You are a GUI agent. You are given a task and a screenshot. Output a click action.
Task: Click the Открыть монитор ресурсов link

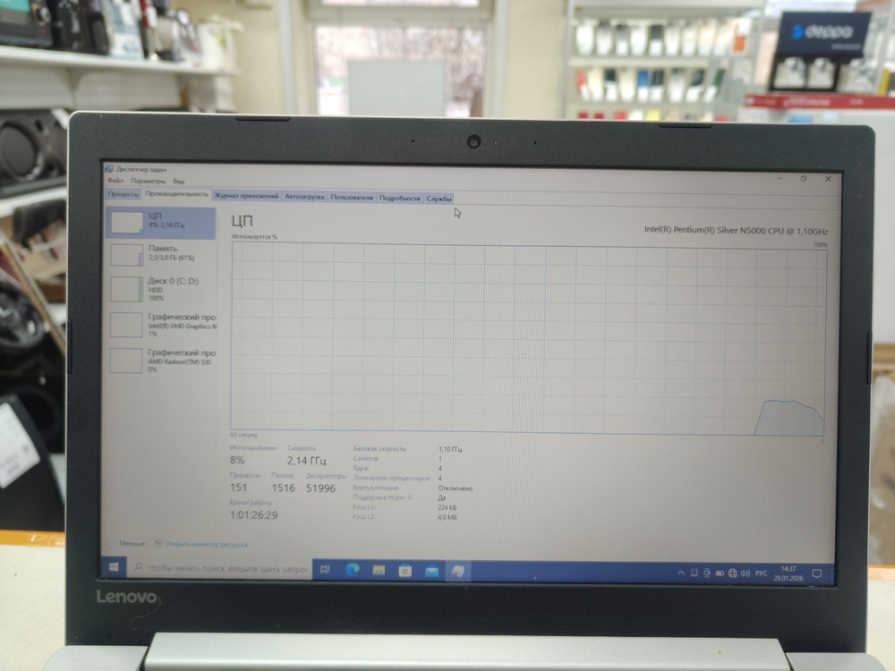205,543
